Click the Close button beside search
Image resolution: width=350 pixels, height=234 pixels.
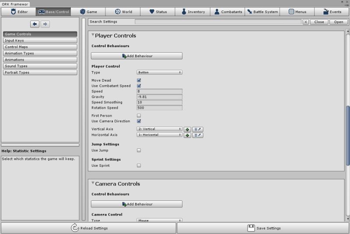point(319,22)
